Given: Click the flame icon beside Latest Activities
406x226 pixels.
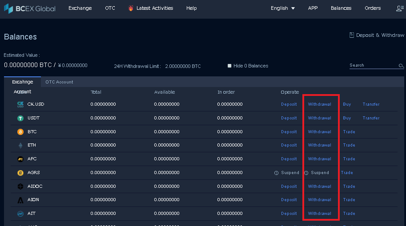Looking at the screenshot, I should [x=131, y=8].
